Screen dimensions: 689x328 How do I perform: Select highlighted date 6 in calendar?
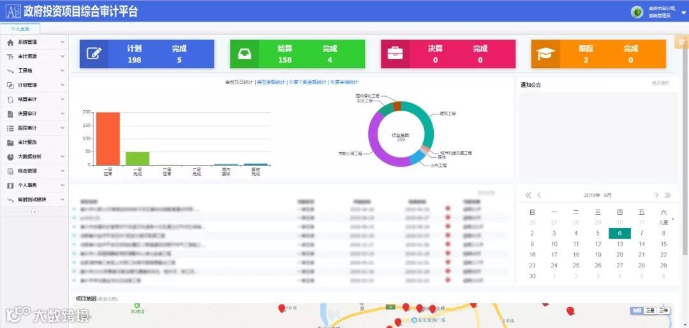(x=619, y=233)
